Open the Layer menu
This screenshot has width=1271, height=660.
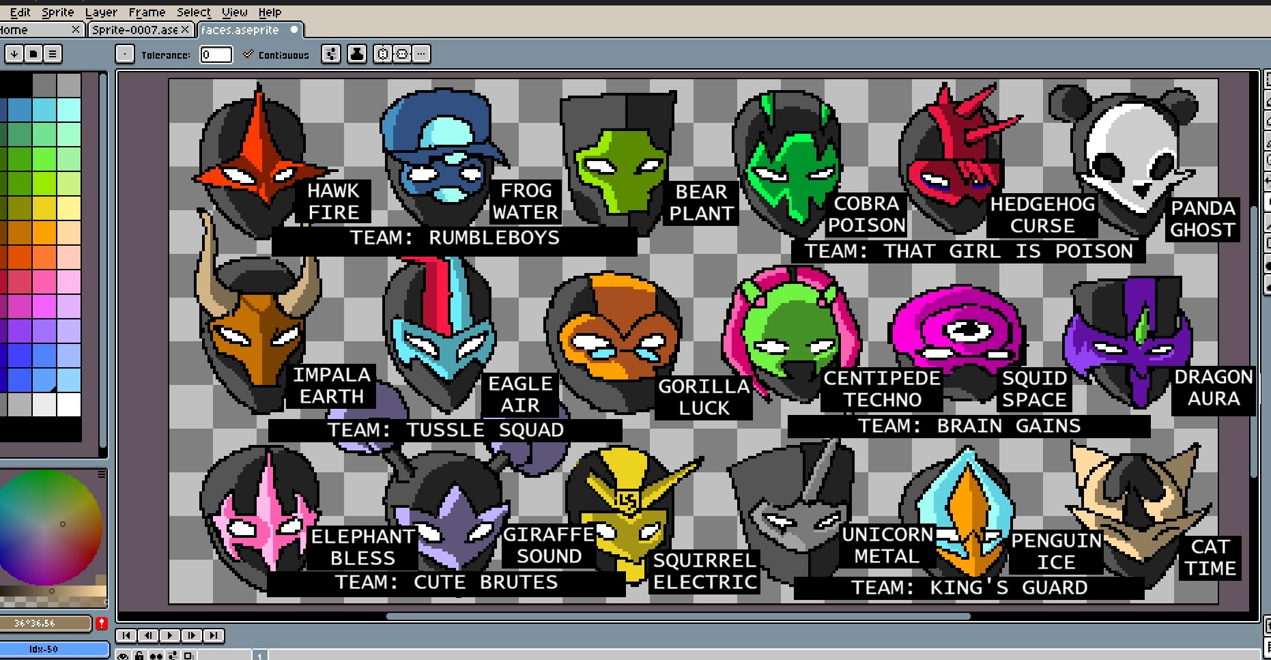coord(101,12)
